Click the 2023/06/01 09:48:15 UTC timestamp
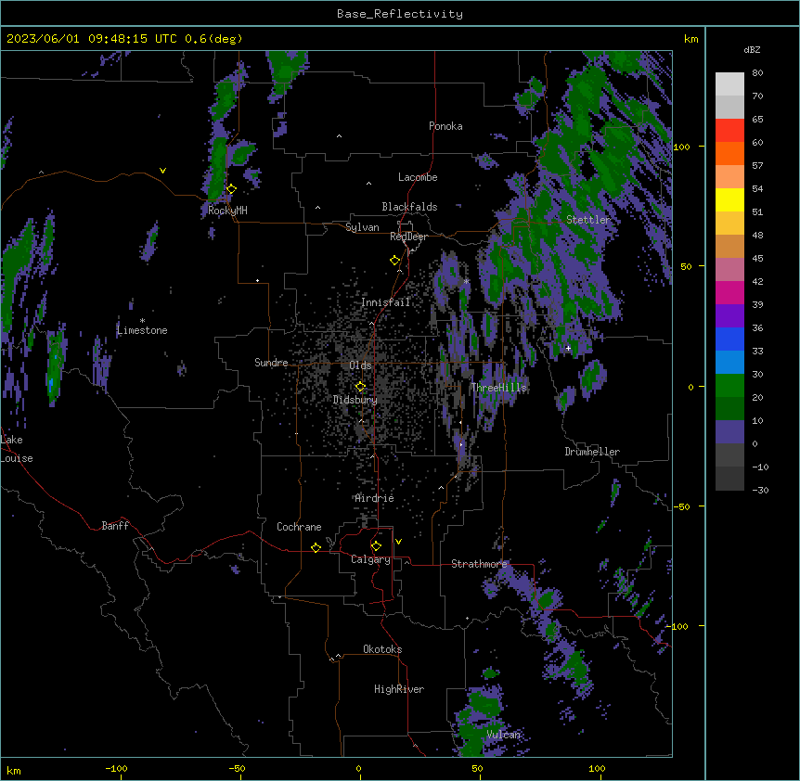The height and width of the screenshot is (781, 800). tap(92, 39)
